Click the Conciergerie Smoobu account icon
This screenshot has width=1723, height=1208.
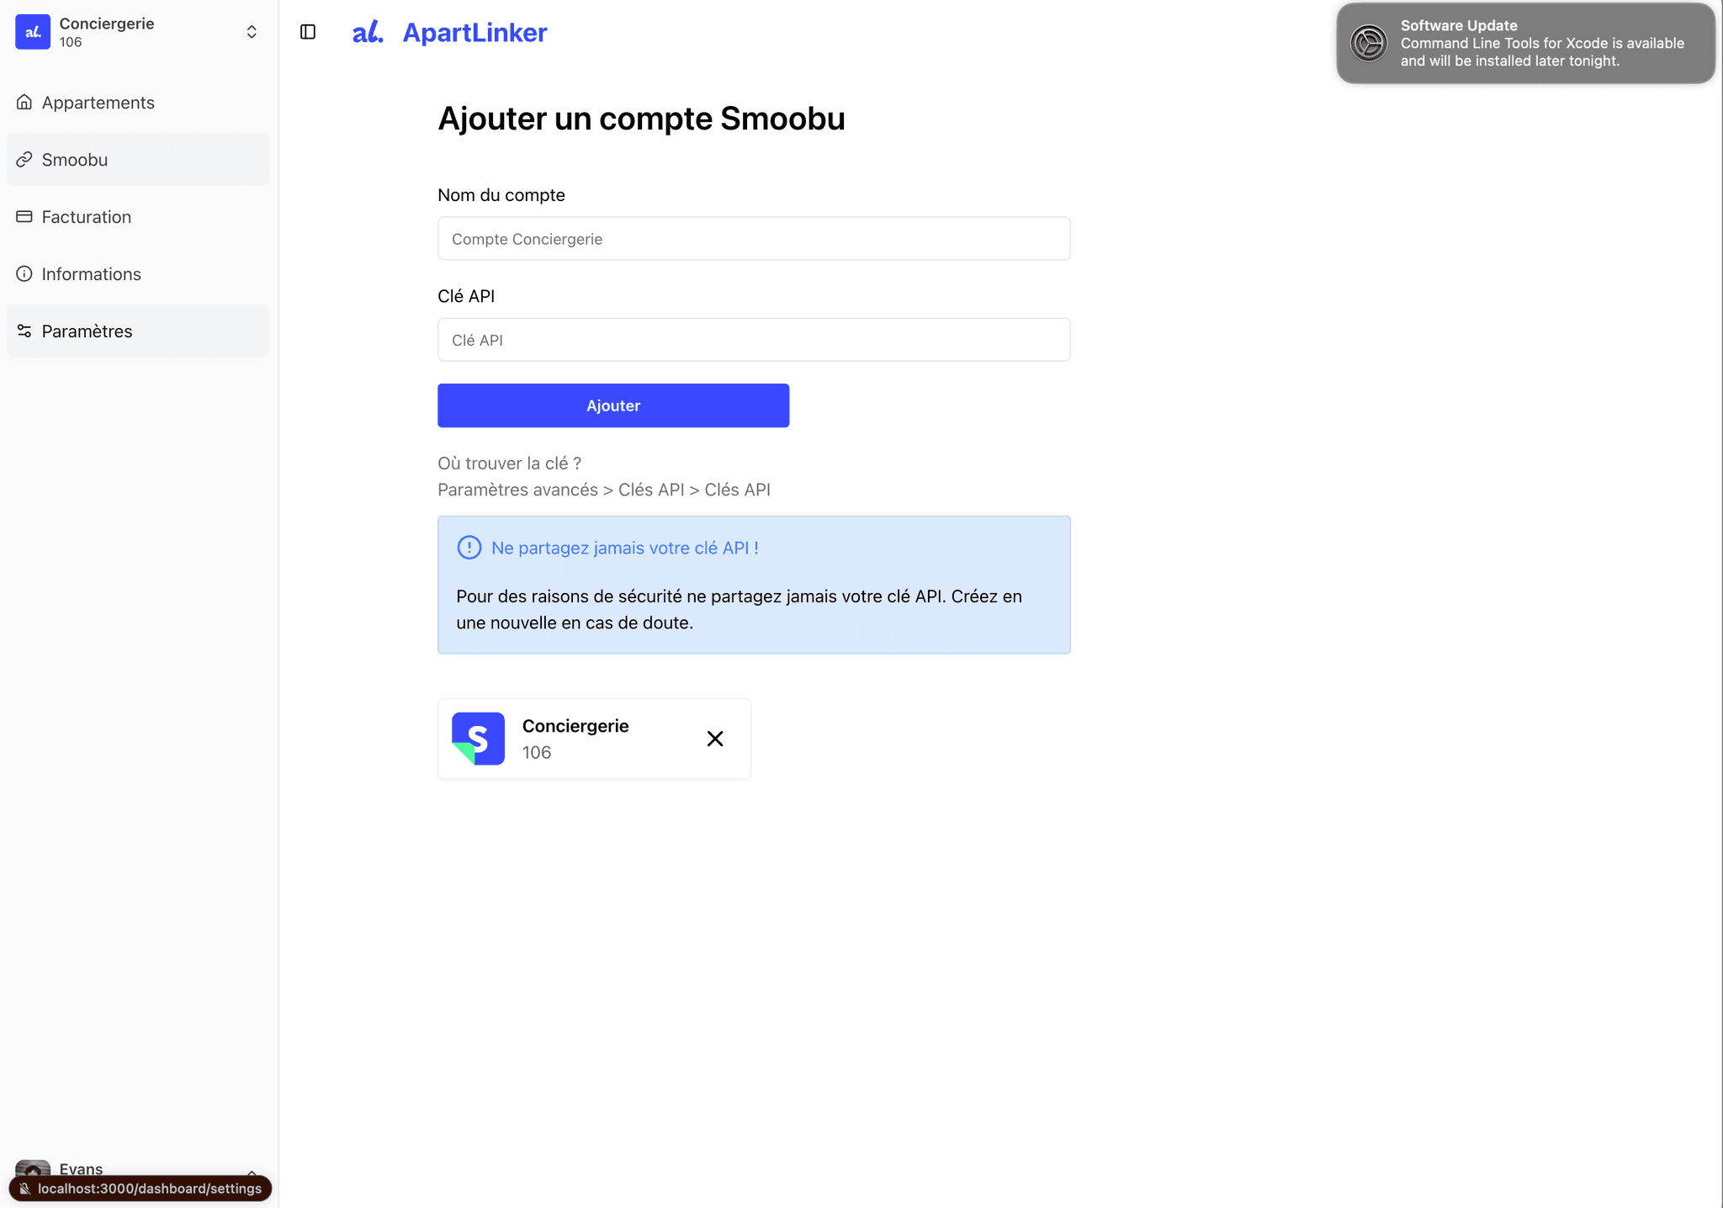click(x=478, y=738)
